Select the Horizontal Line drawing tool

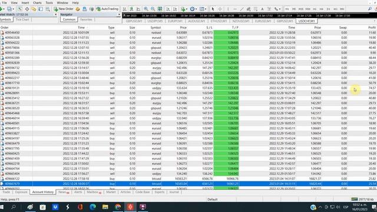235,9
